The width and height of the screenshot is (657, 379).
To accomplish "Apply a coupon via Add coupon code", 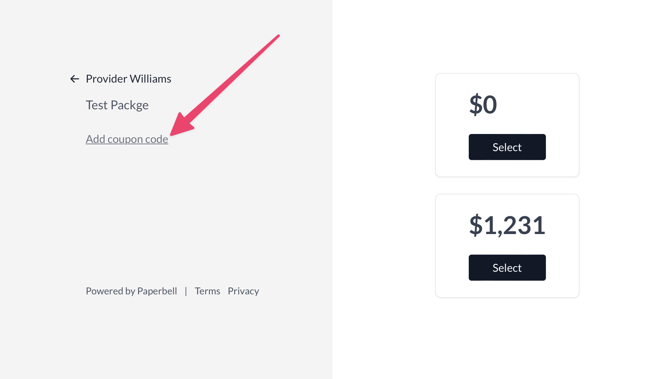I will click(127, 139).
